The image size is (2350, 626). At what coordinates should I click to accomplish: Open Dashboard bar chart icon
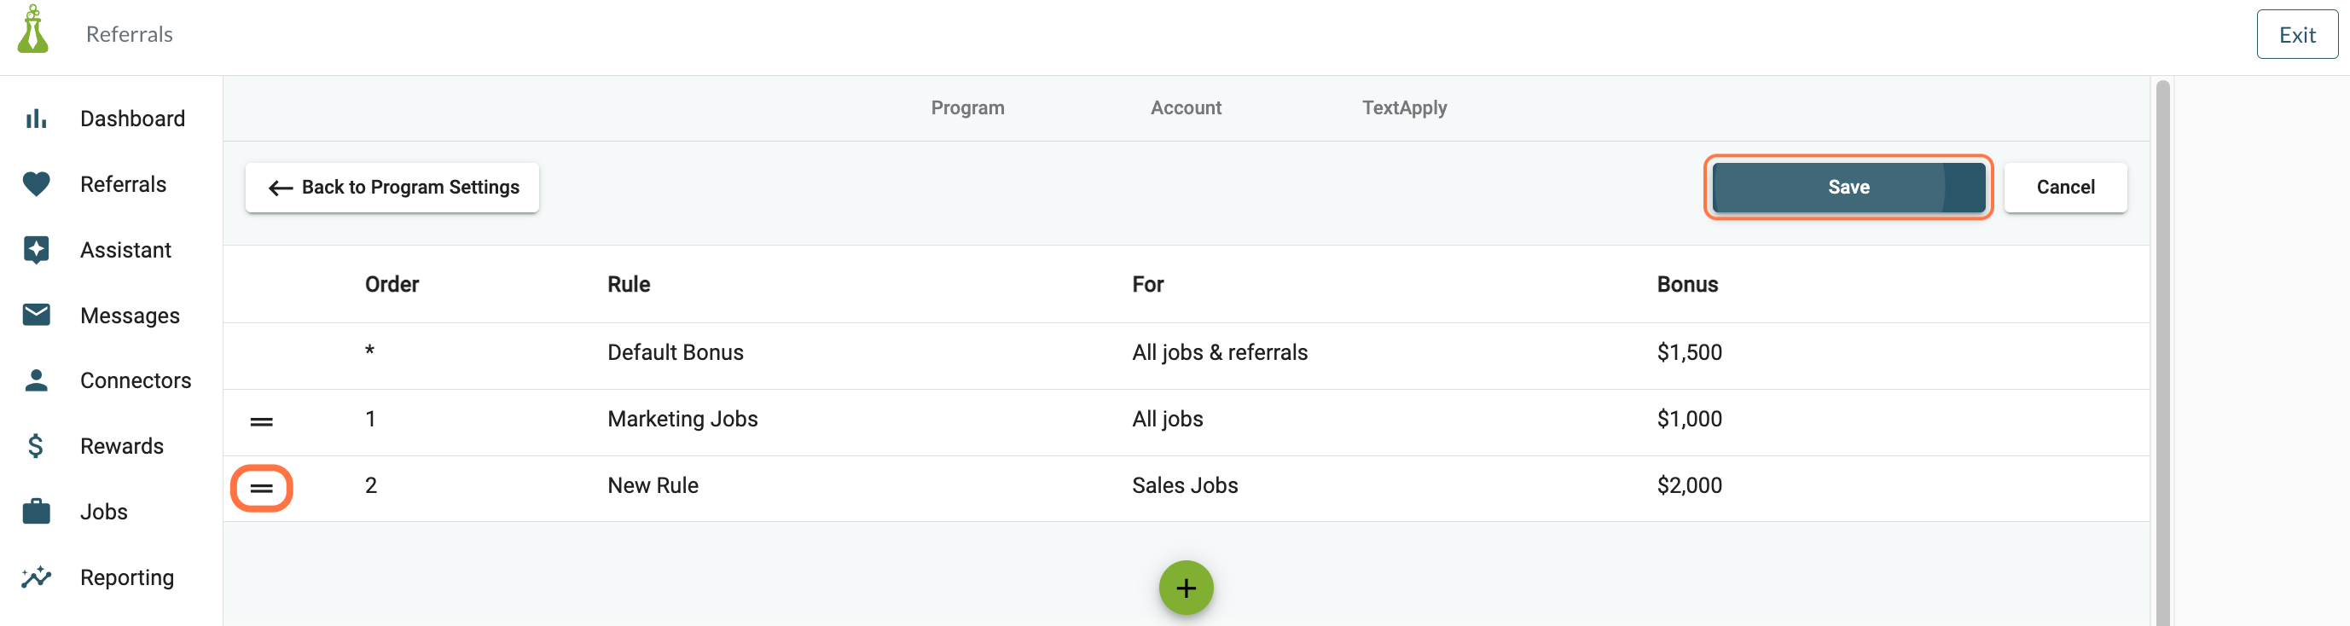click(x=36, y=119)
